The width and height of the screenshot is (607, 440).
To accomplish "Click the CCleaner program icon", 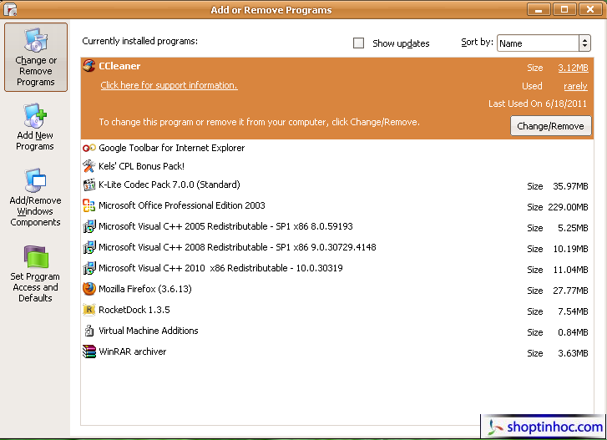I will pyautogui.click(x=89, y=66).
